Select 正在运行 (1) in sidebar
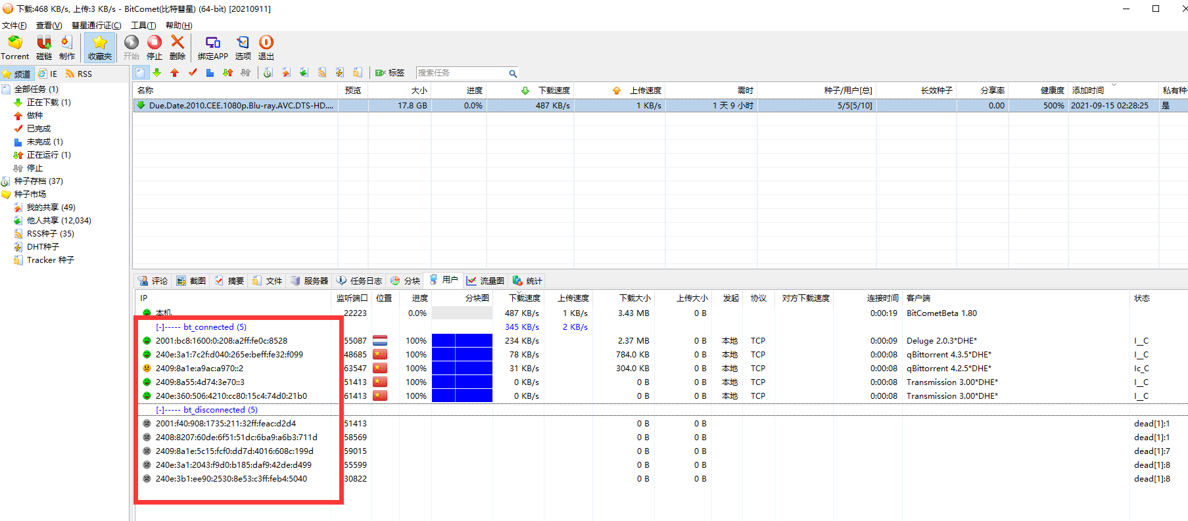 pyautogui.click(x=43, y=155)
